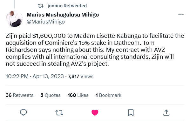Click the name Marius Mushagalusa Mihigo
The width and height of the screenshot is (190, 121).
click(63, 15)
